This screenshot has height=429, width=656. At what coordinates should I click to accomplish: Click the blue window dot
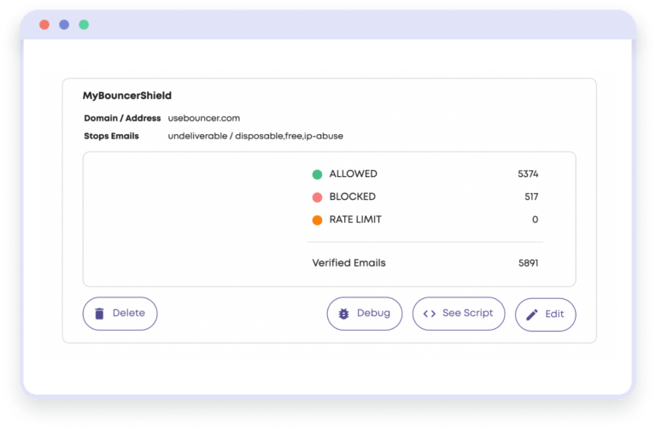64,25
